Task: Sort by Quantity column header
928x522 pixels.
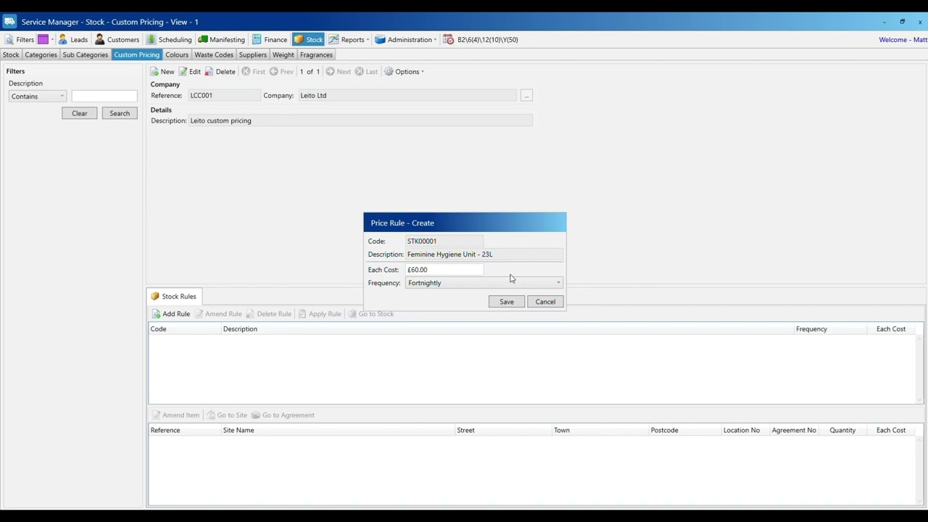Action: 842,431
